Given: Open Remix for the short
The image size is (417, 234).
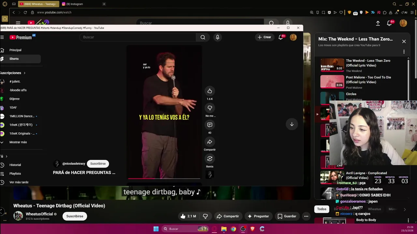Looking at the screenshot, I should click(210, 159).
